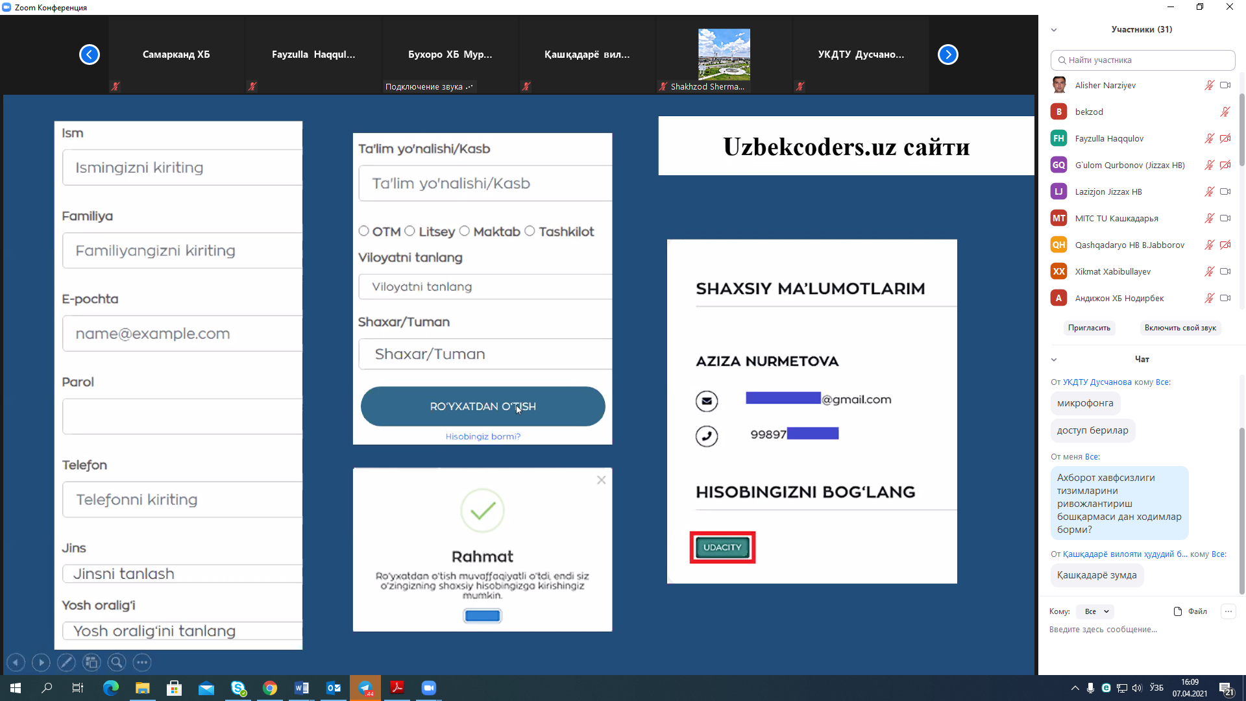Show hidden system tray icons
The width and height of the screenshot is (1246, 701).
point(1075,688)
